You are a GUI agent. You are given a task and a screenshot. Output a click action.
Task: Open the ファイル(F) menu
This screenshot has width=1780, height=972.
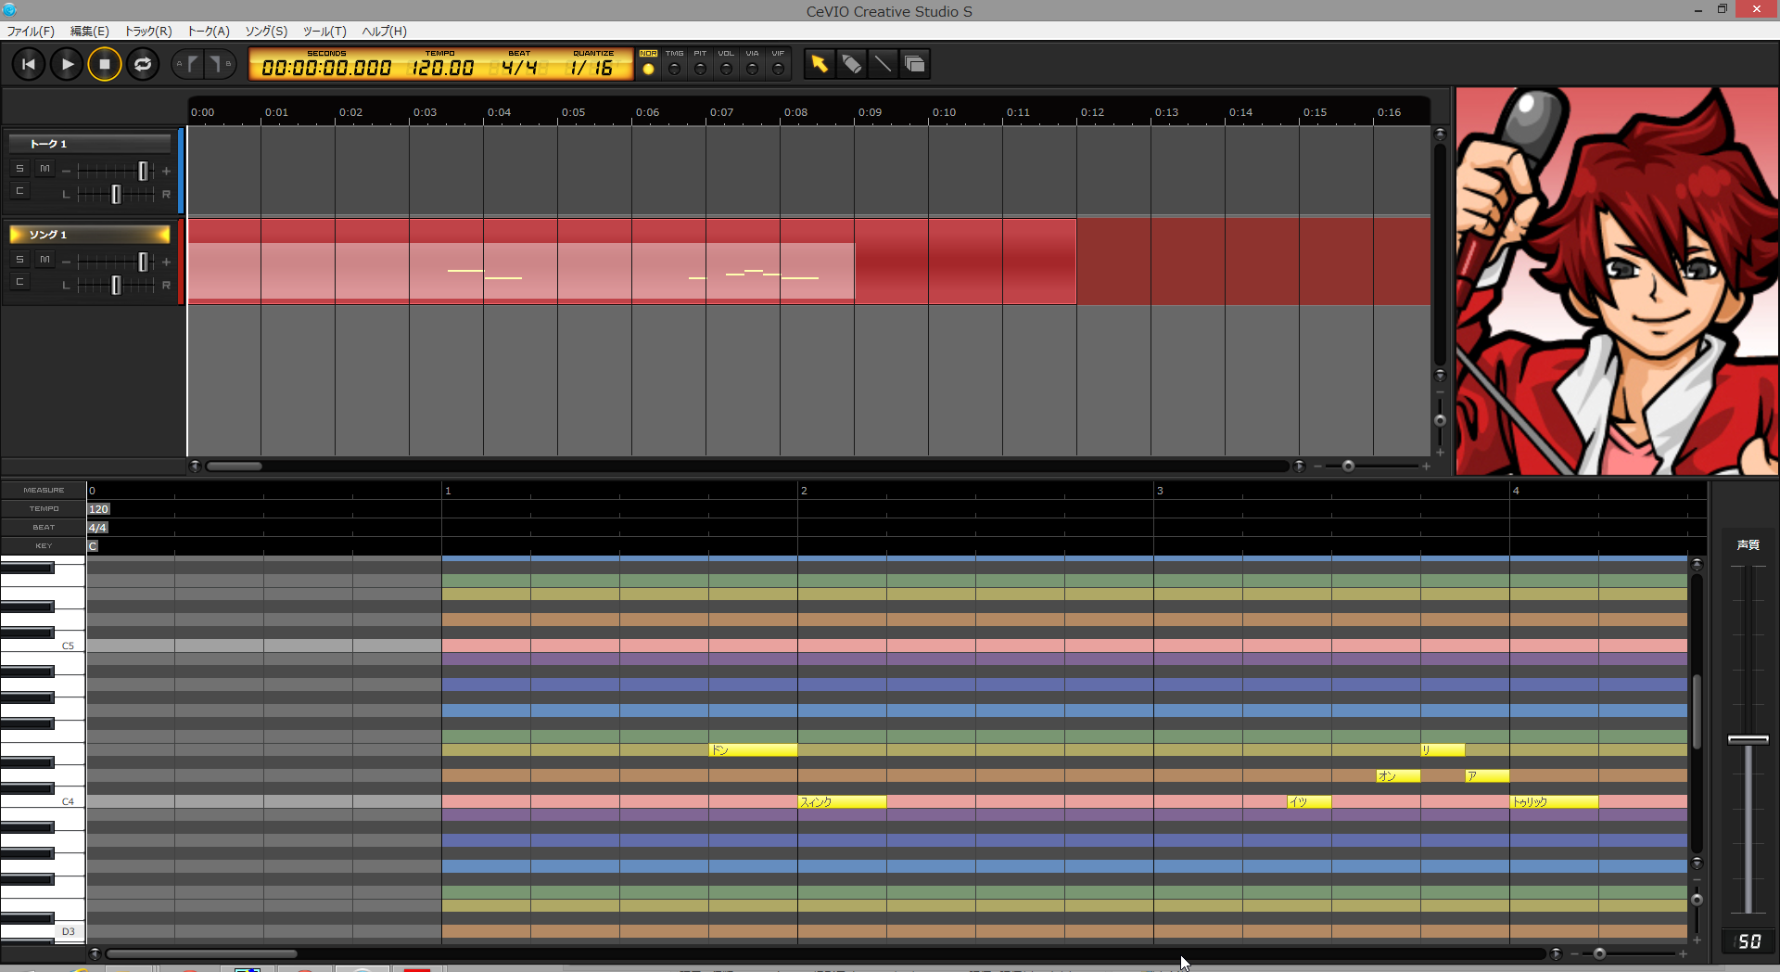(x=31, y=31)
